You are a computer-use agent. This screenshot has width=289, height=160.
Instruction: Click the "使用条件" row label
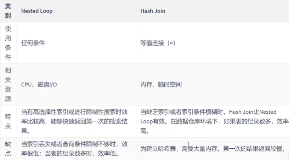(8, 43)
